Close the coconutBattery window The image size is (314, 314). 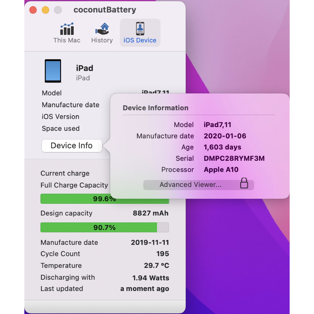coord(33,10)
